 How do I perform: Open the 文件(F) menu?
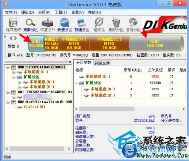tap(11, 12)
